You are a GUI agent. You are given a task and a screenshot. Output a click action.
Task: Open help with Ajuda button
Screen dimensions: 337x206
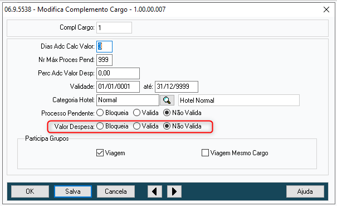coord(305,191)
